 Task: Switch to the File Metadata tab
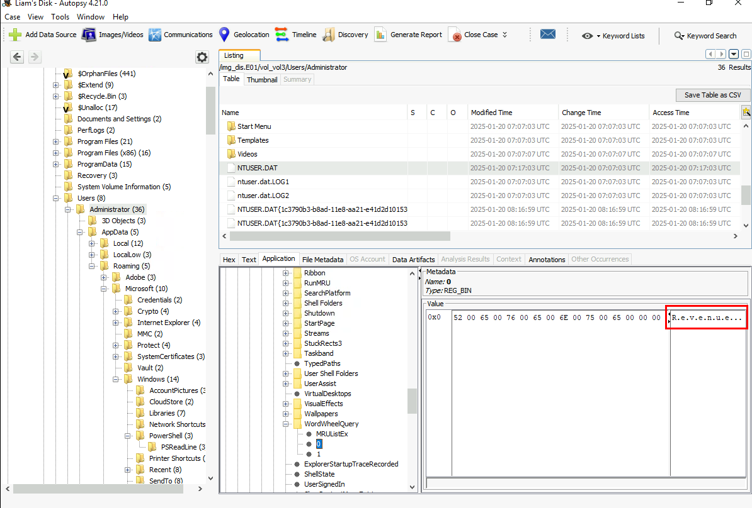coord(322,259)
